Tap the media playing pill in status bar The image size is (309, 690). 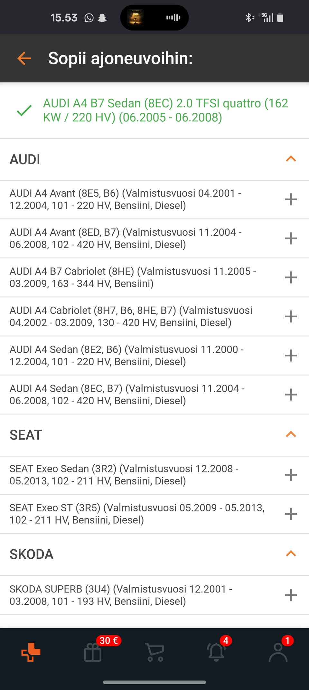pos(154,18)
